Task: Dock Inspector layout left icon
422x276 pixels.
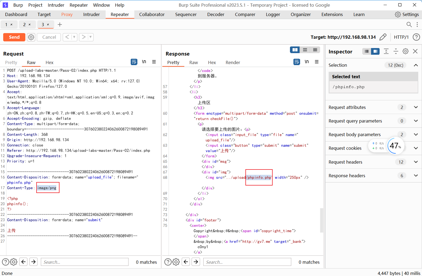Action: tap(367, 51)
